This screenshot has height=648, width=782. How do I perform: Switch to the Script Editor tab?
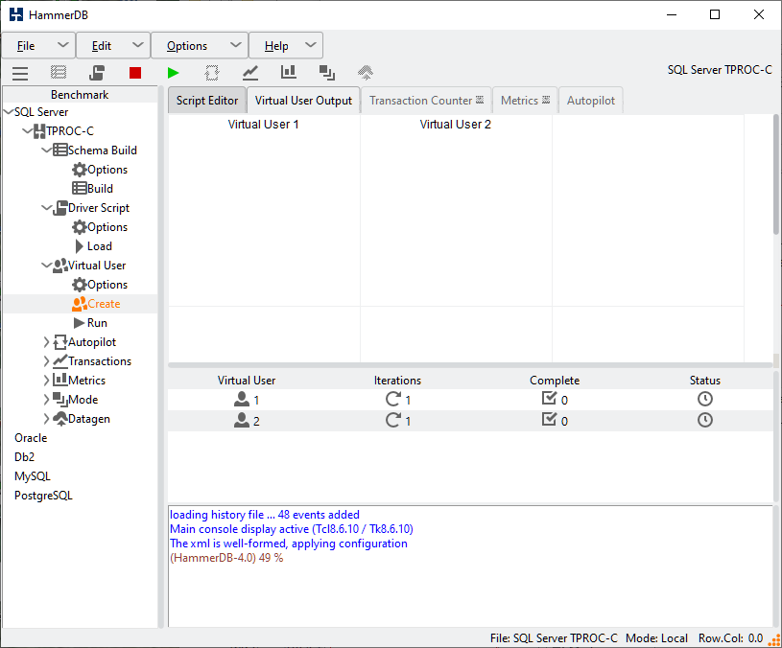click(x=206, y=101)
